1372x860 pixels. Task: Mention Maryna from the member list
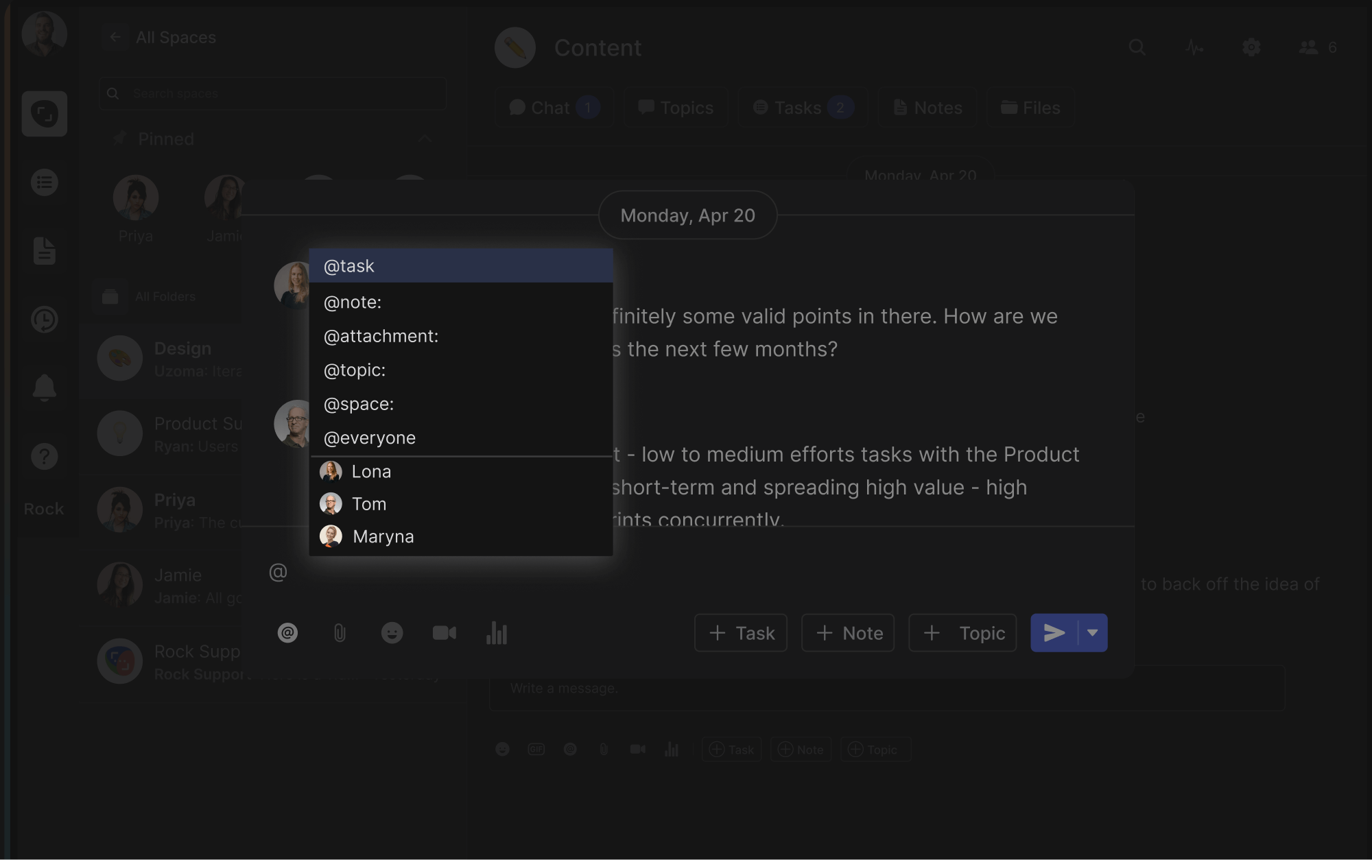[x=383, y=536]
